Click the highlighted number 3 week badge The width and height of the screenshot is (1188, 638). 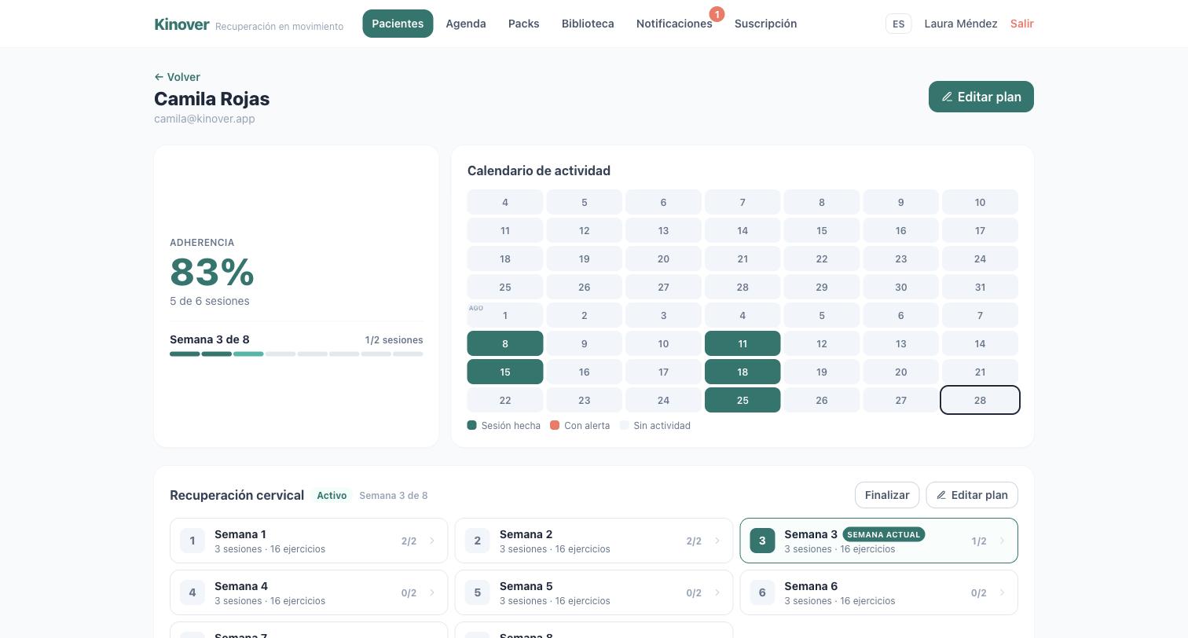click(x=762, y=541)
